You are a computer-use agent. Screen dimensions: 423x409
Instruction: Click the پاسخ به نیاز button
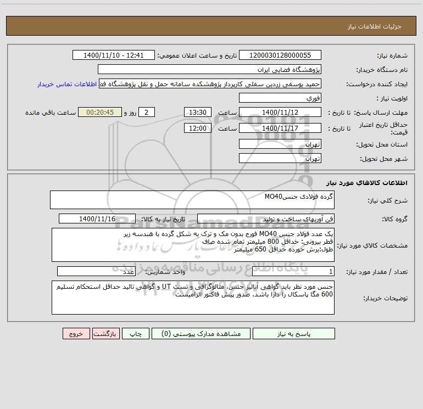tap(294, 333)
